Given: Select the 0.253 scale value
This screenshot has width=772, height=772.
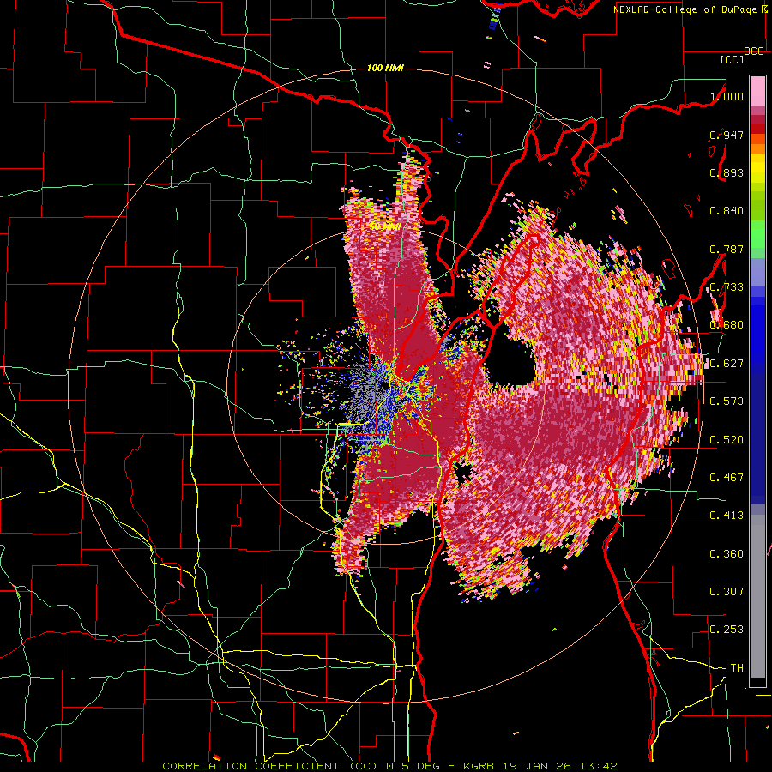Looking at the screenshot, I should coord(727,630).
